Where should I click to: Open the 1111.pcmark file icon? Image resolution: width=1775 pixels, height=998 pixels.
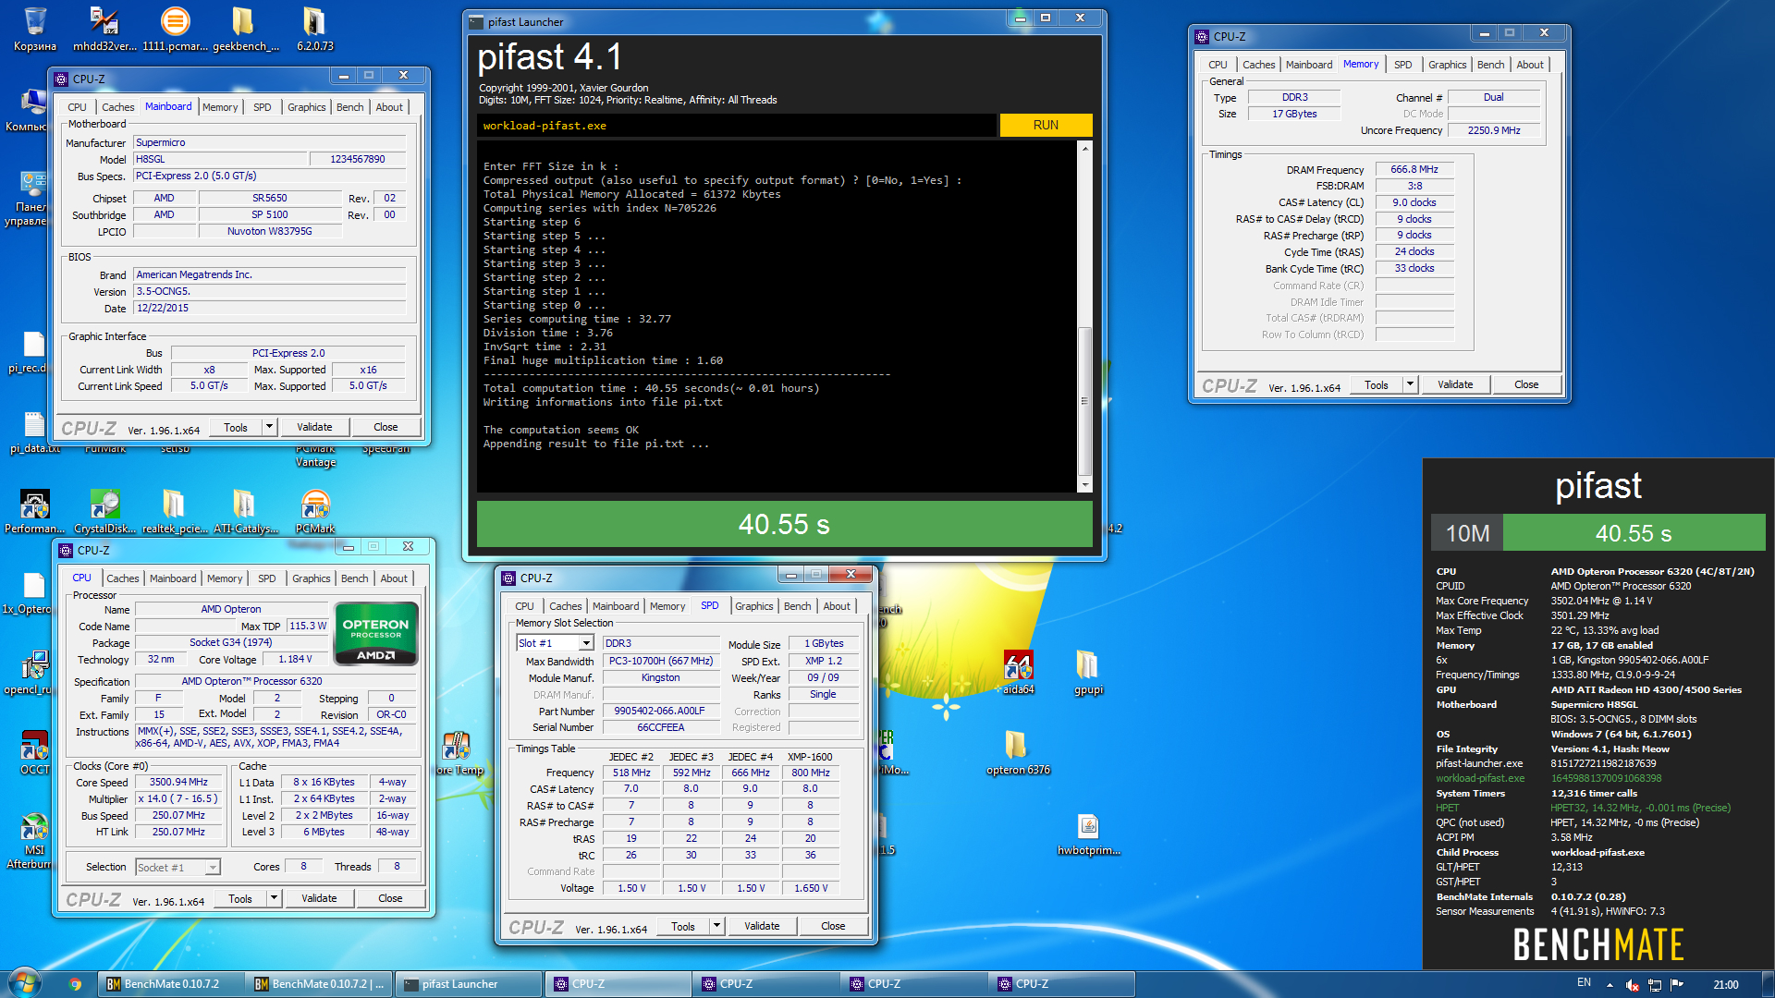tap(175, 29)
